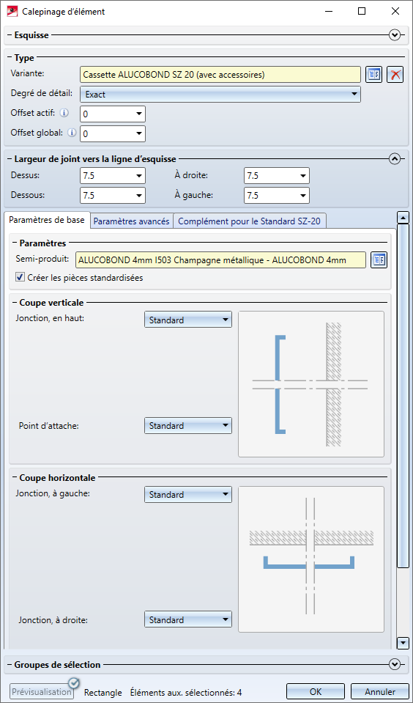This screenshot has width=413, height=703.
Task: Click scrollbar up arrow in parameters panel
Action: point(403,218)
